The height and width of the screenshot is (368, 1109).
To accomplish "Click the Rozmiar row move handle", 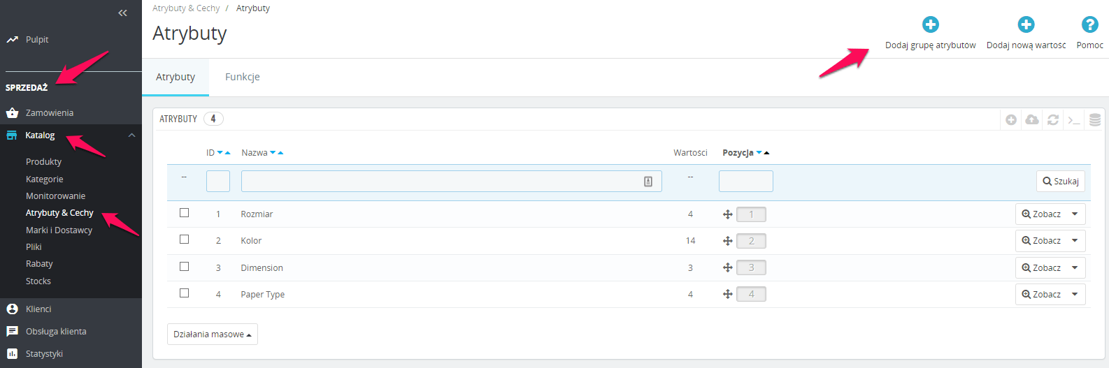I will (x=728, y=214).
